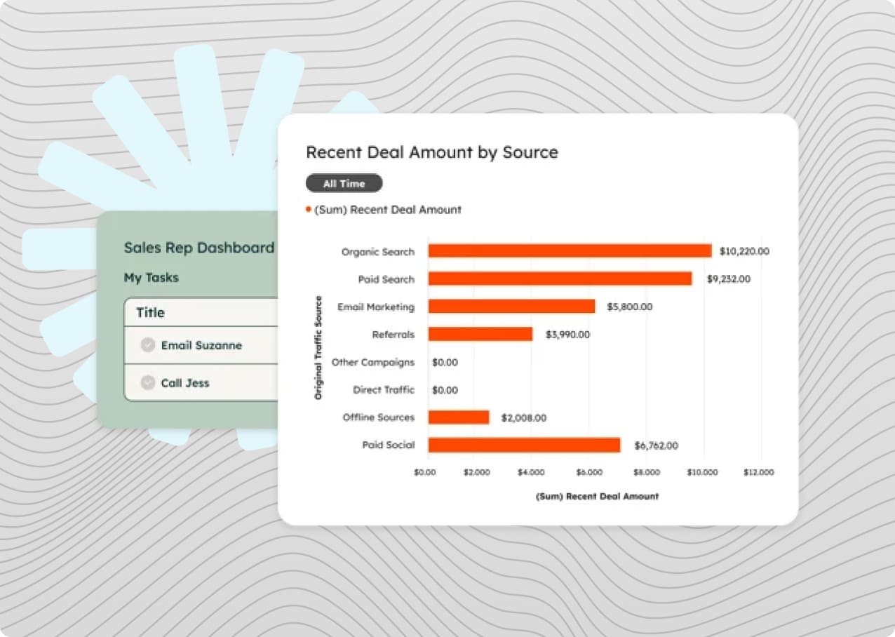Click the Other Campaigns axis label

point(373,363)
